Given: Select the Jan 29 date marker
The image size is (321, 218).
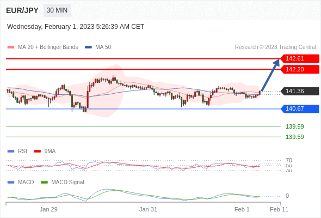Looking at the screenshot, I should [x=48, y=209].
